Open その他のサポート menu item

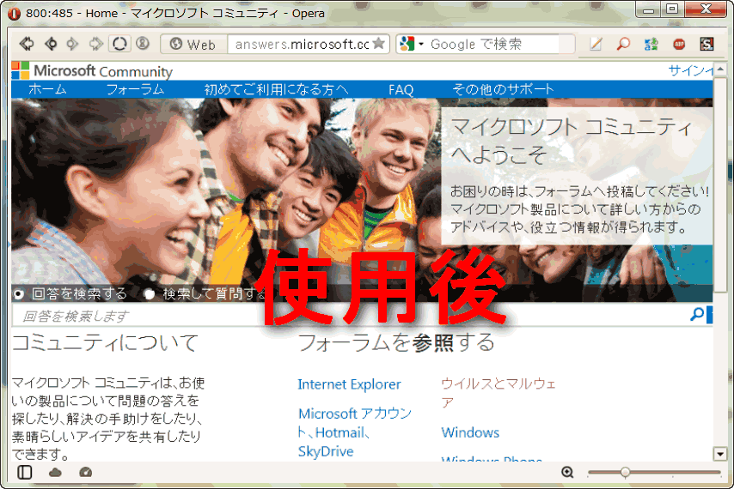pos(503,89)
